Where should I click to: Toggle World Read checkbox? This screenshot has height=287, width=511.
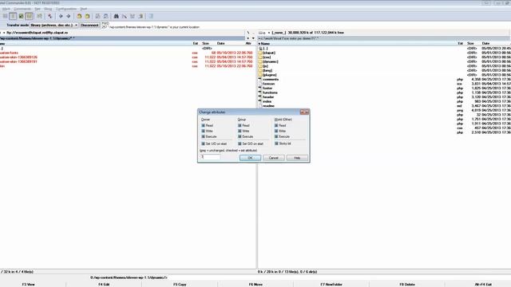276,125
